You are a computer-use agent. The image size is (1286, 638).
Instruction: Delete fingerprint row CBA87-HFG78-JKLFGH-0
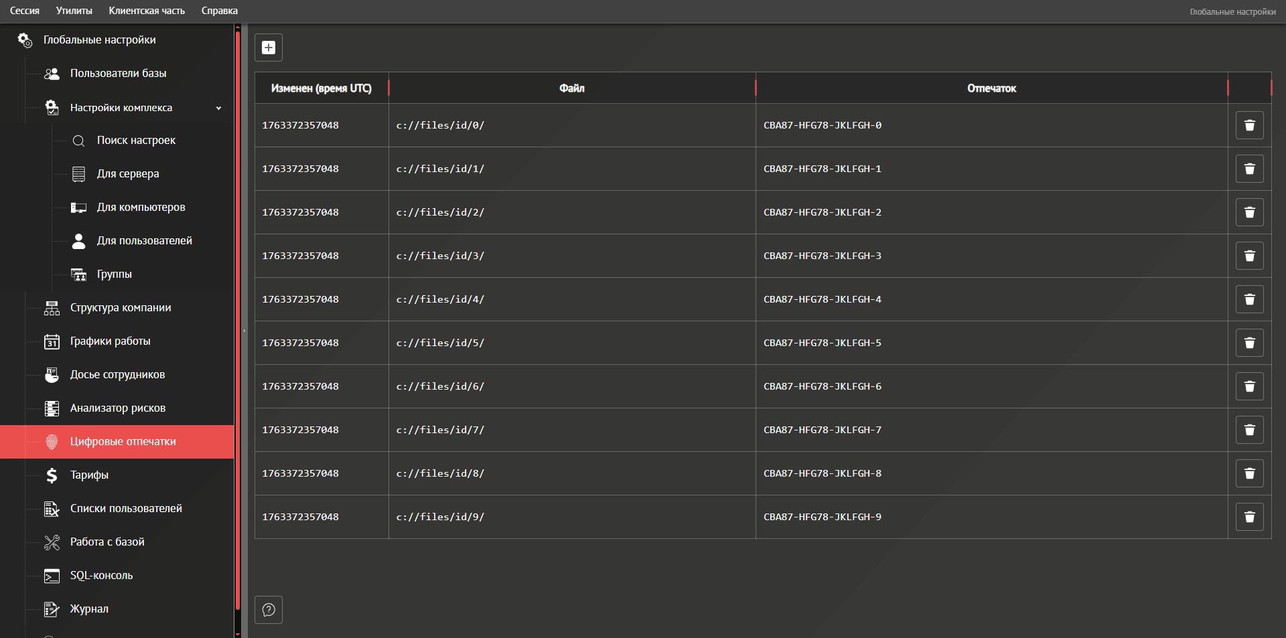coord(1249,125)
